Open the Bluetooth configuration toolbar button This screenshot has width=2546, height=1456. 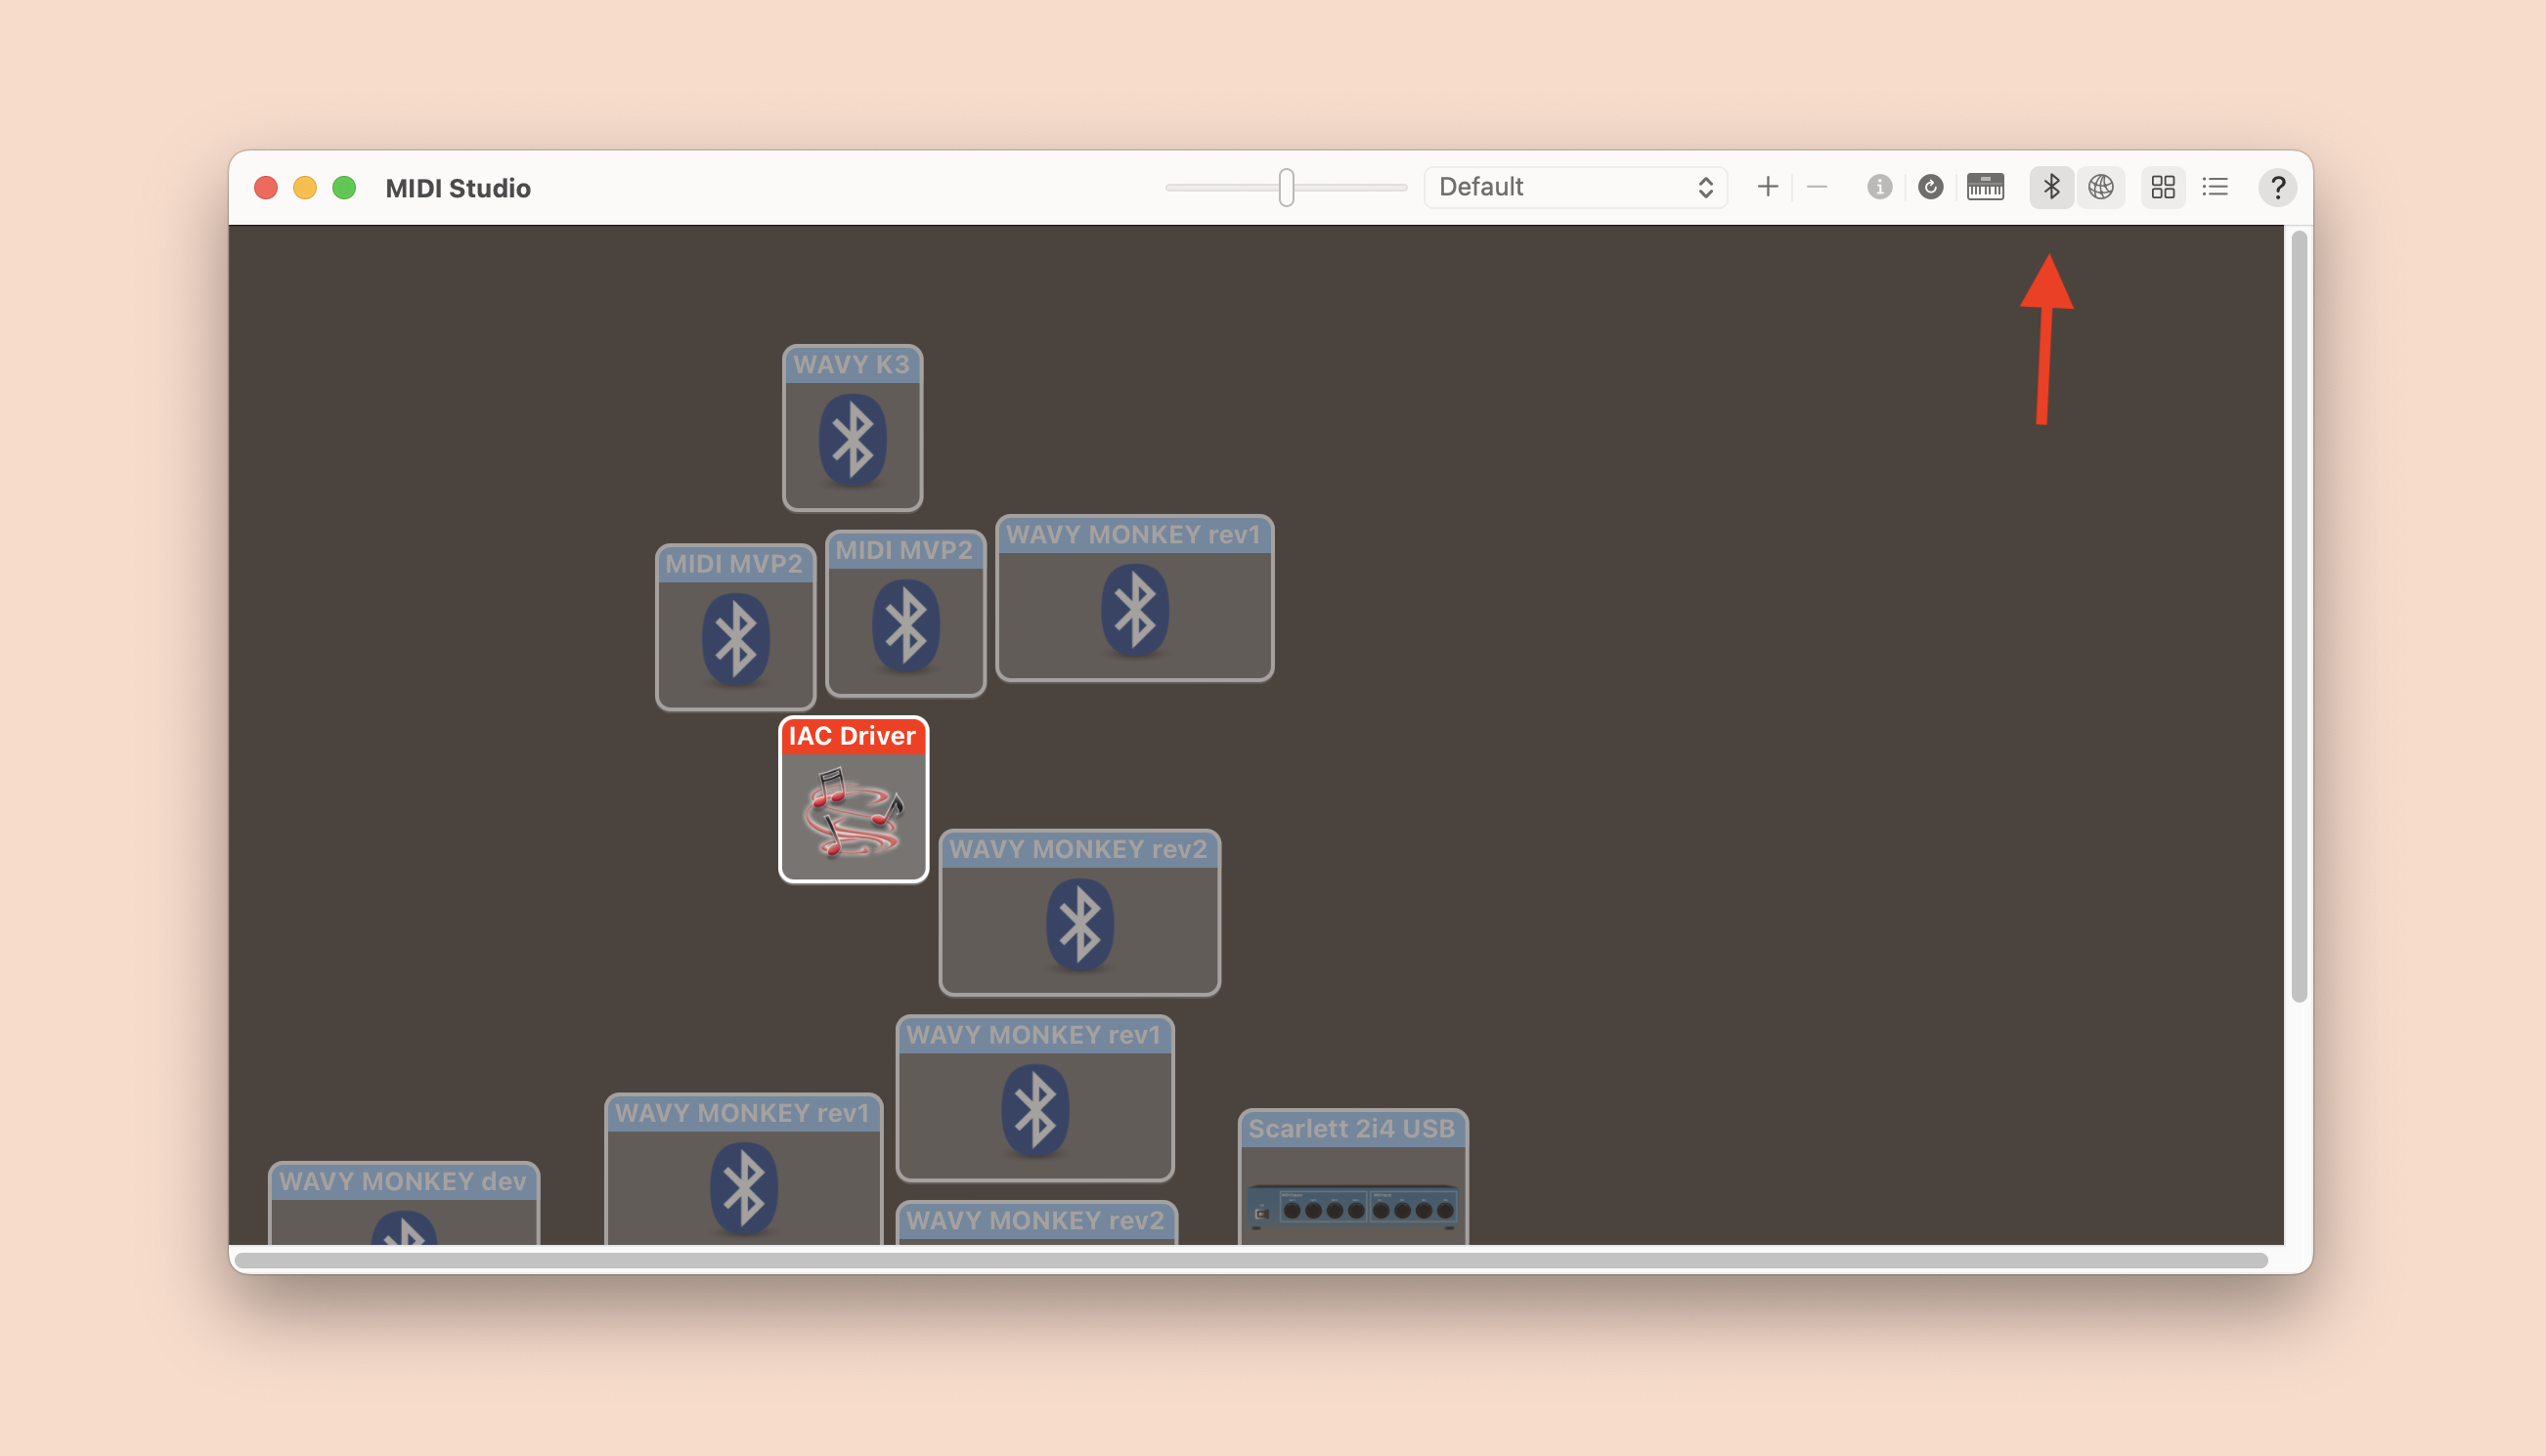tap(2051, 187)
